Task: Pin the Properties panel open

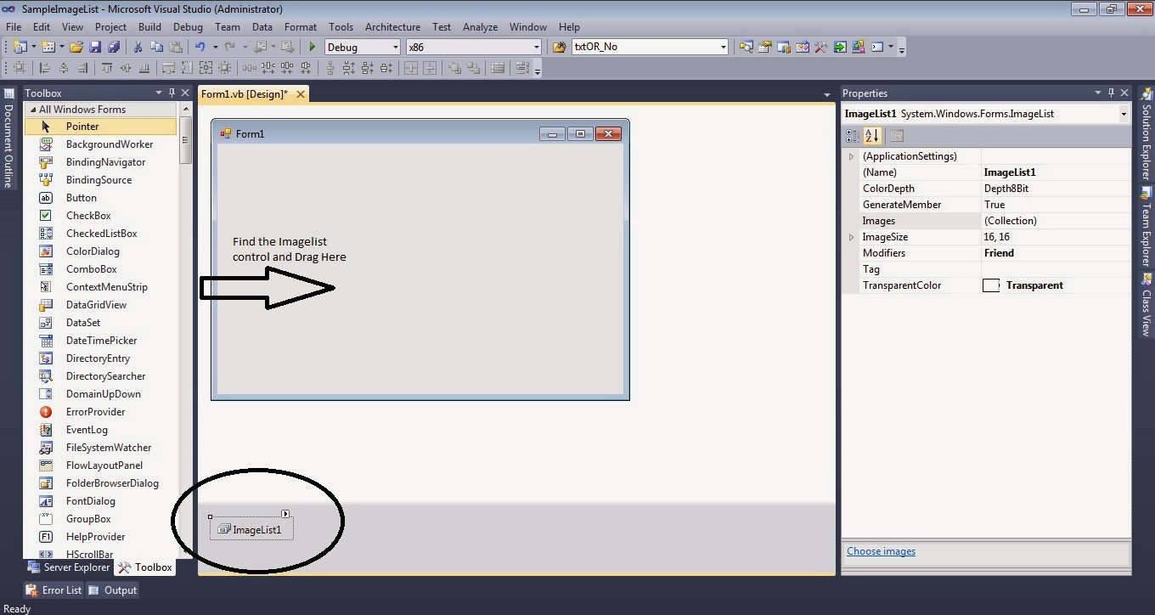Action: click(x=1113, y=93)
